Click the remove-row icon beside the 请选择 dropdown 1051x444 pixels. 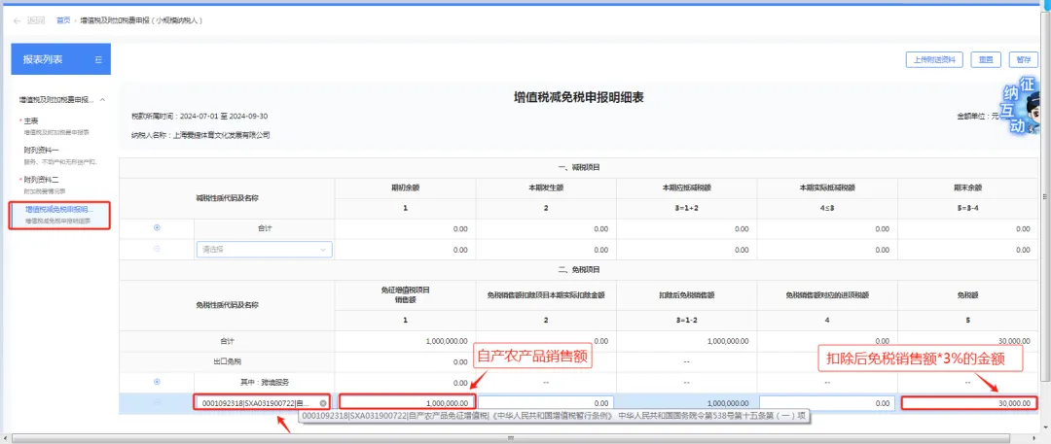[x=157, y=249]
